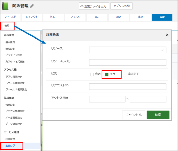
Task: Close the 詳細検索 dialog with X
Action: pos(167,35)
